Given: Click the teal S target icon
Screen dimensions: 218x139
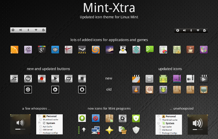Looking at the screenshot, I should pos(136,49).
